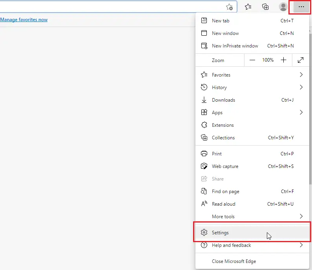Image resolution: width=312 pixels, height=270 pixels.
Task: Choose Find on page
Action: pos(252,192)
